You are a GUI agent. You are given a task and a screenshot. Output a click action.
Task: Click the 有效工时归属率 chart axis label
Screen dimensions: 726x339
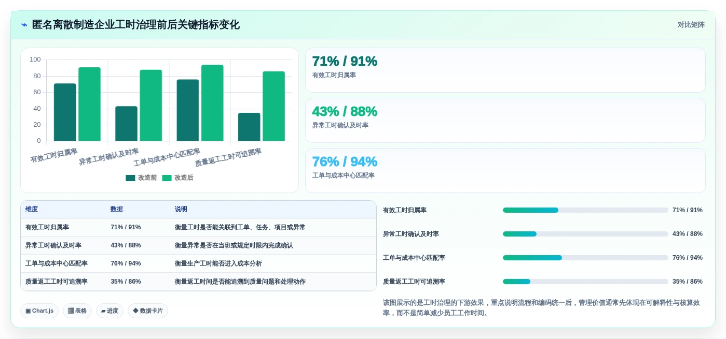coord(54,156)
